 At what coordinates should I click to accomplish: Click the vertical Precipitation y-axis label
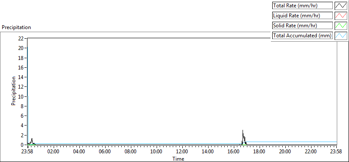click(14, 91)
